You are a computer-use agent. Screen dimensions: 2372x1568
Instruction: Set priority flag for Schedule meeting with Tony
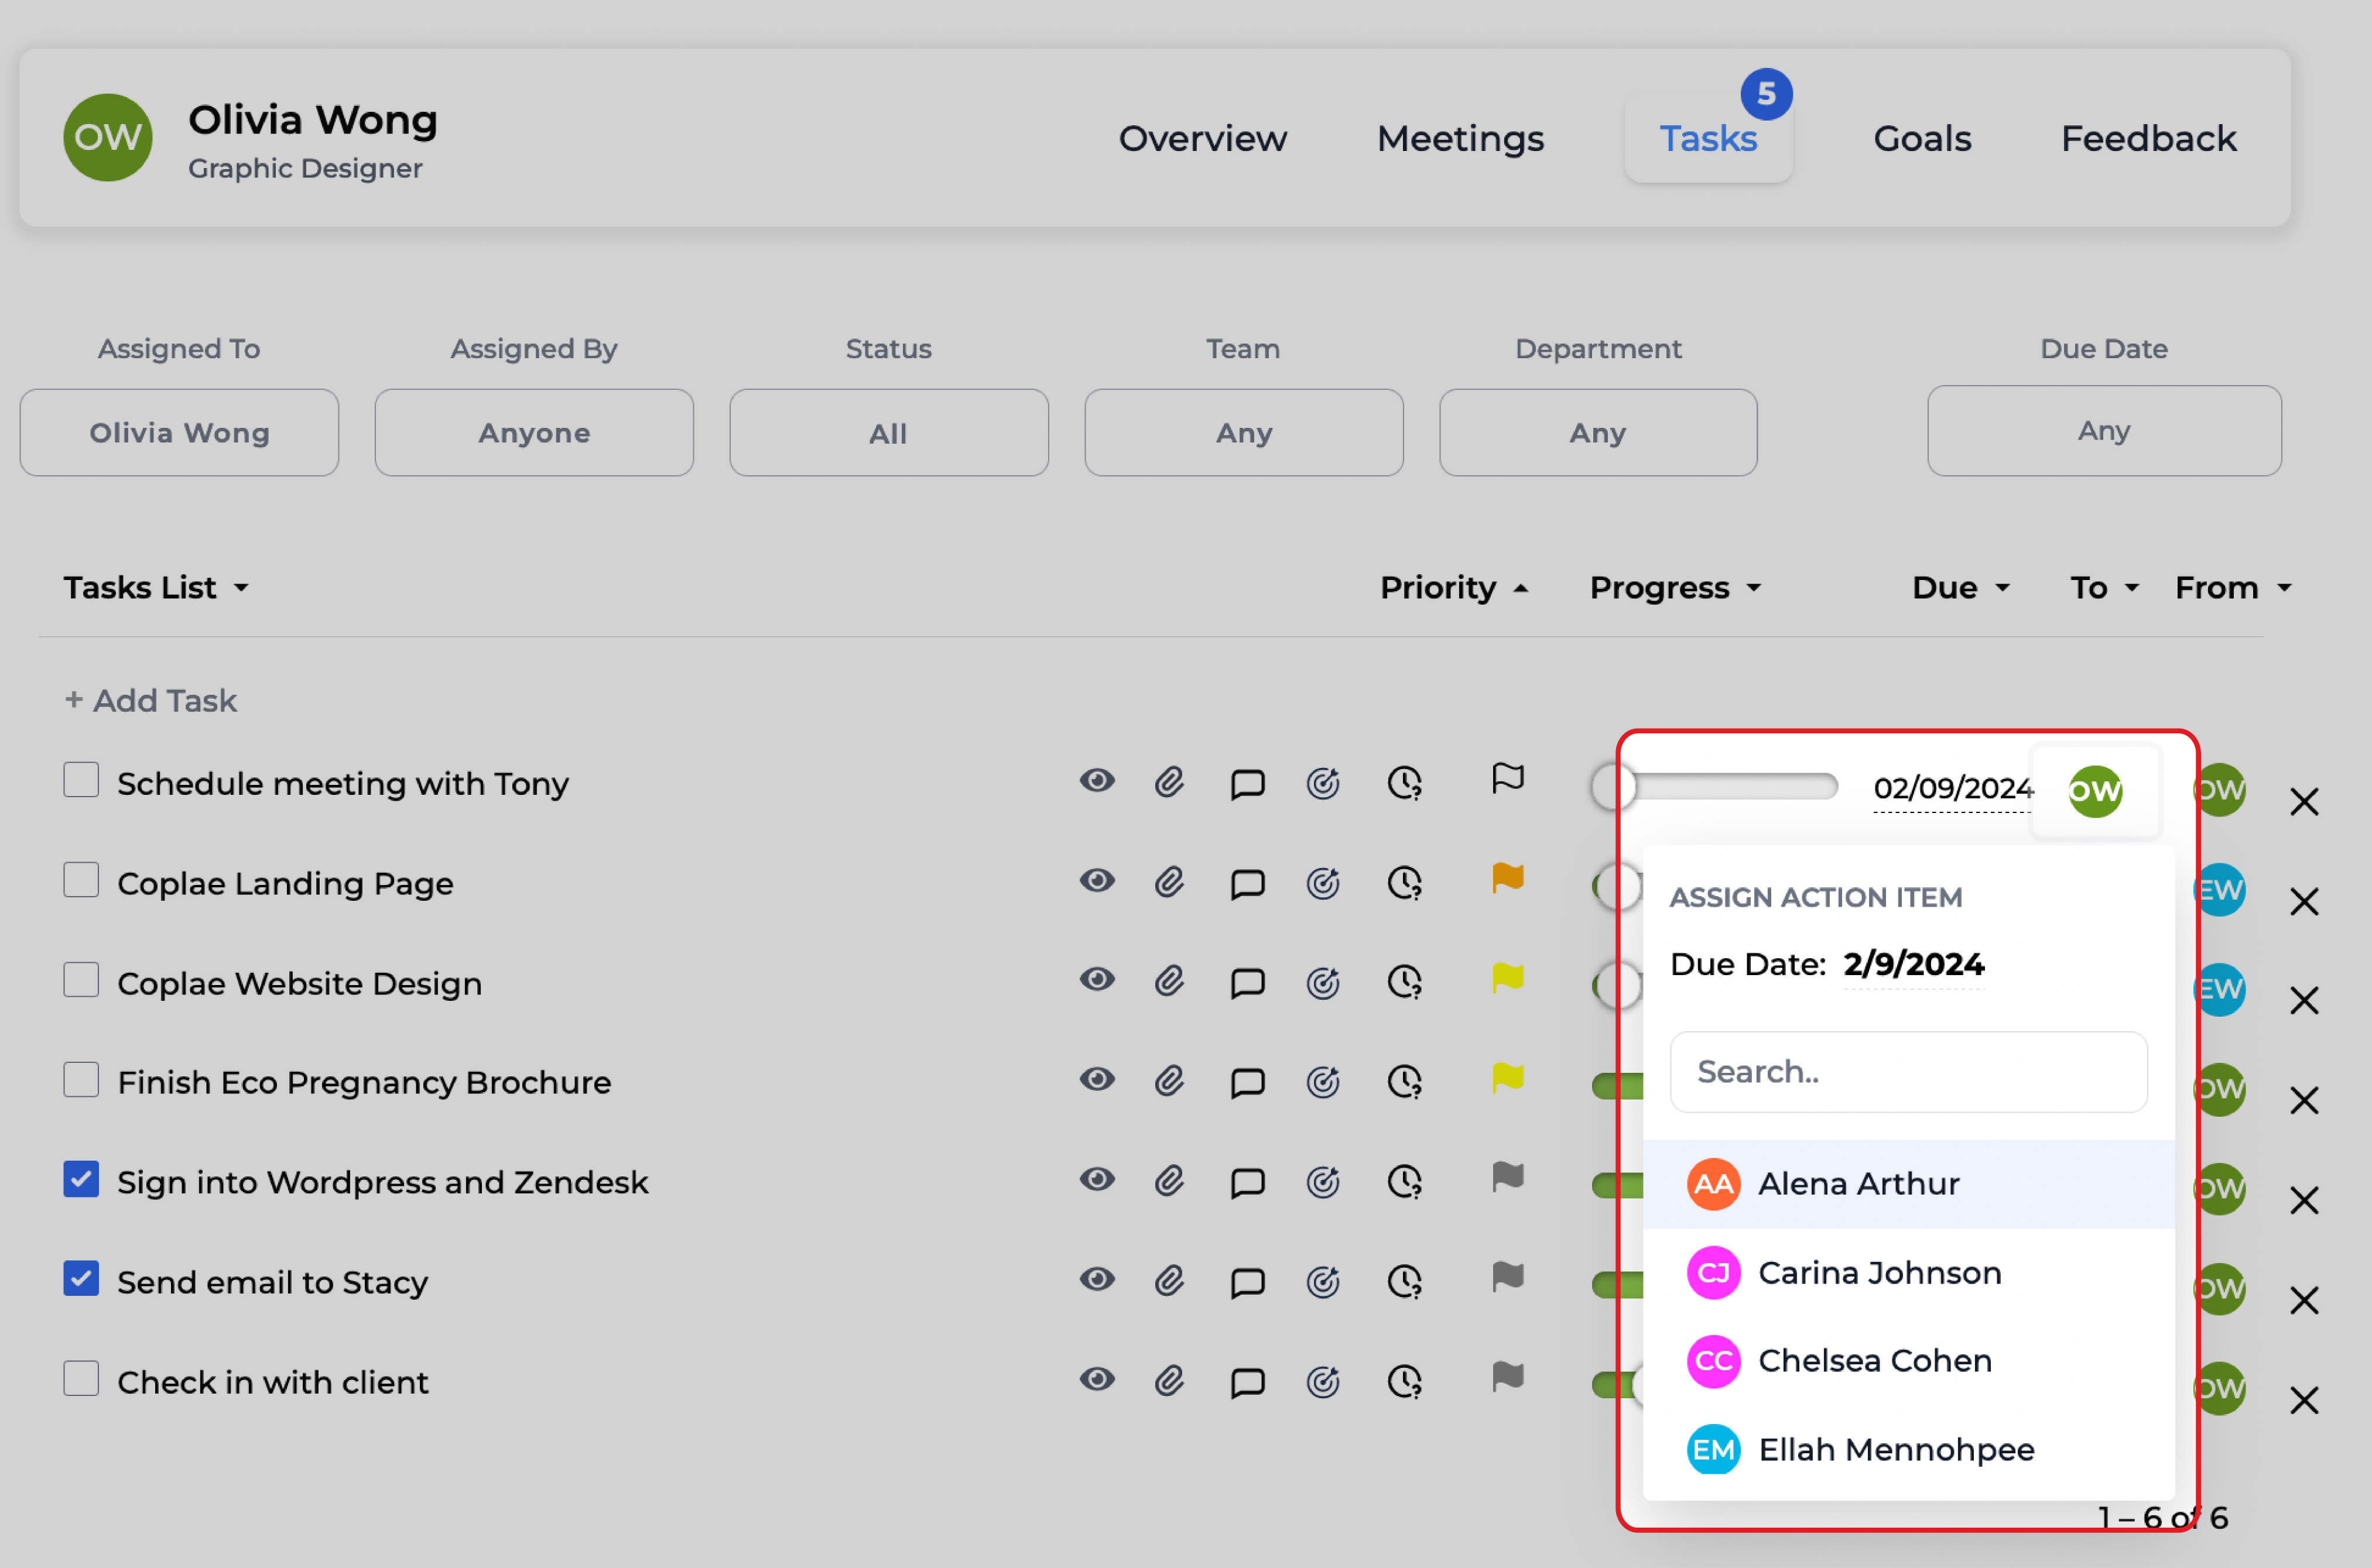pos(1507,778)
